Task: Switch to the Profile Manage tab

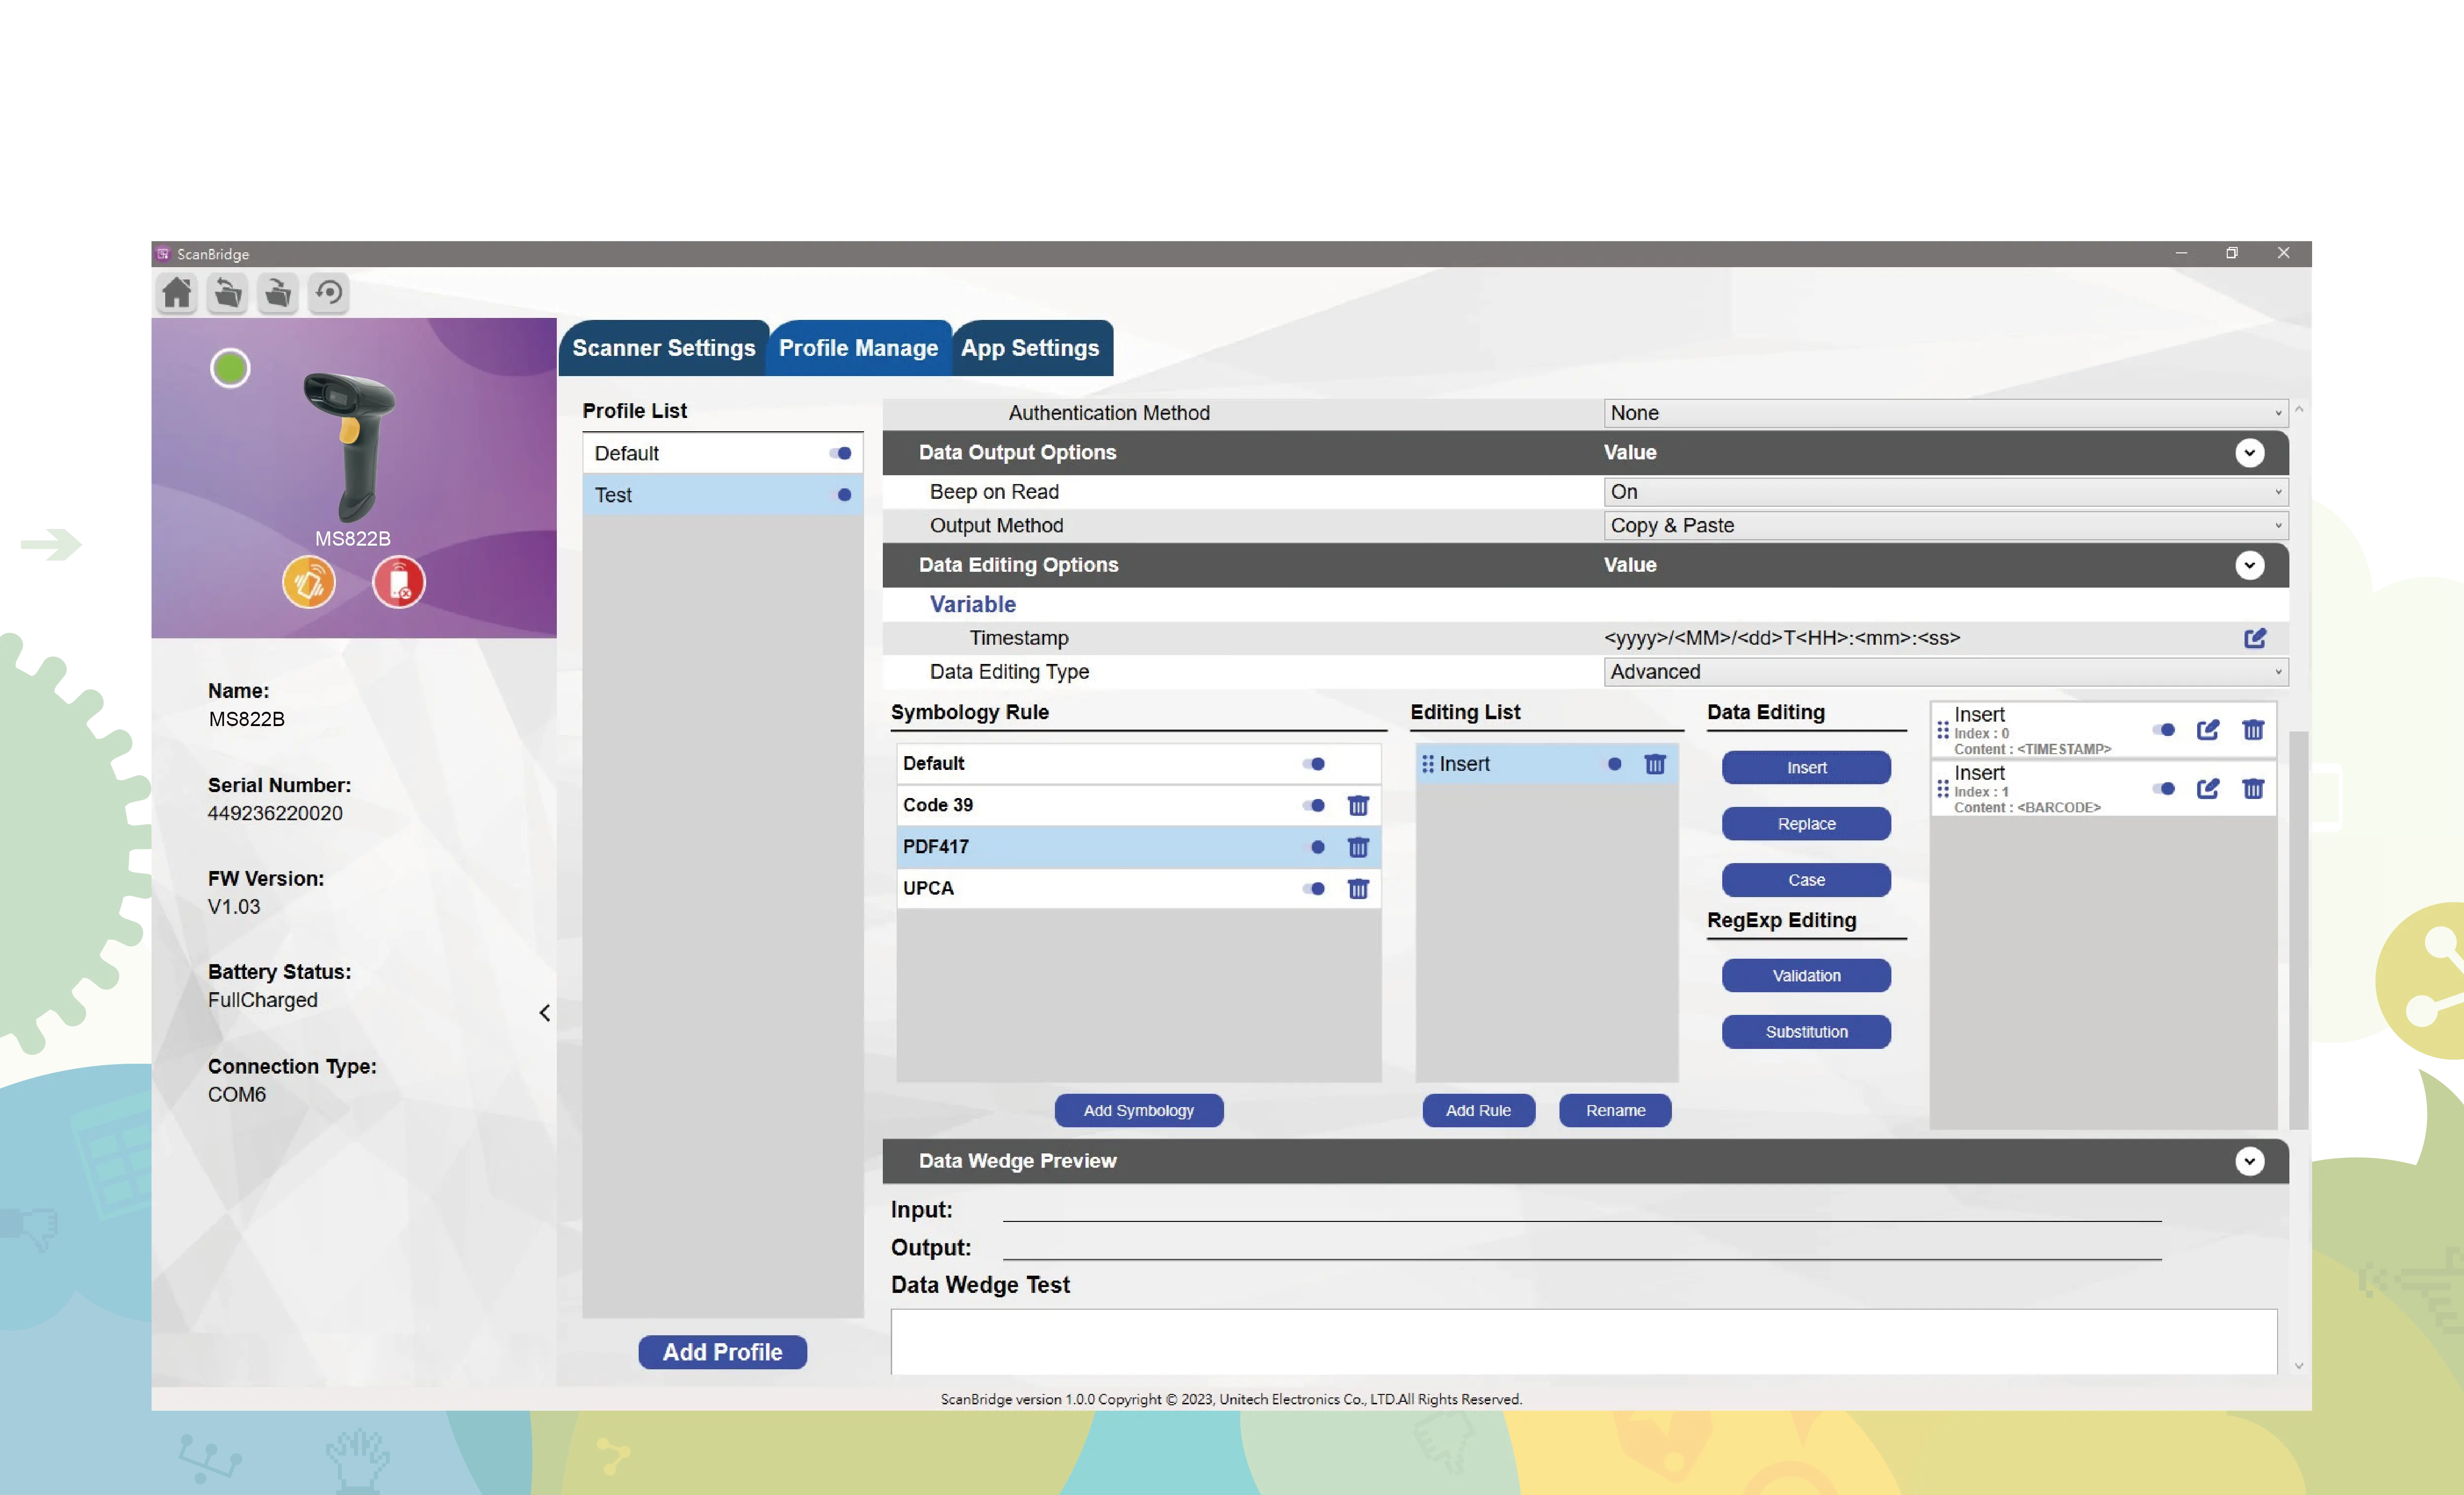Action: point(858,348)
